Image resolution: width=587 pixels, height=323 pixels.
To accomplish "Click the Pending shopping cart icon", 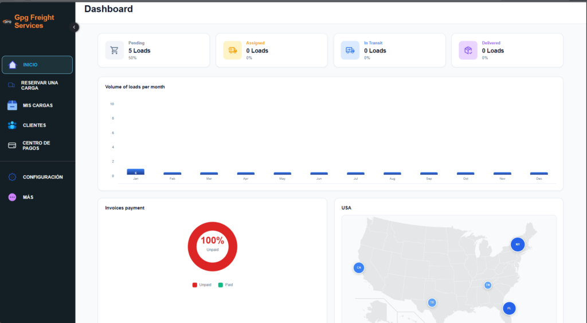I will [x=115, y=50].
